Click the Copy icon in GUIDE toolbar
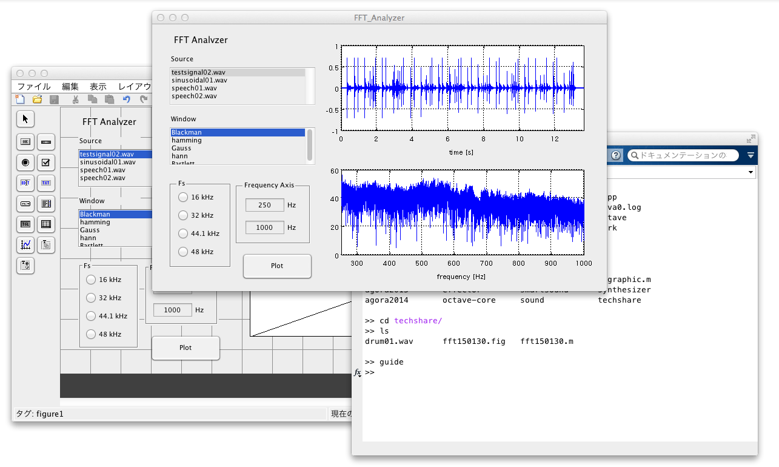The image size is (779, 467). (92, 99)
